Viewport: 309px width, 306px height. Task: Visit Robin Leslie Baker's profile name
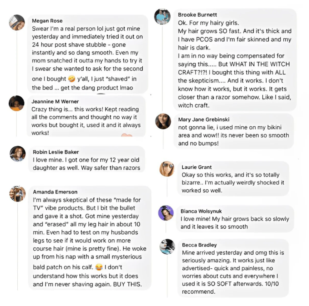click(x=56, y=152)
